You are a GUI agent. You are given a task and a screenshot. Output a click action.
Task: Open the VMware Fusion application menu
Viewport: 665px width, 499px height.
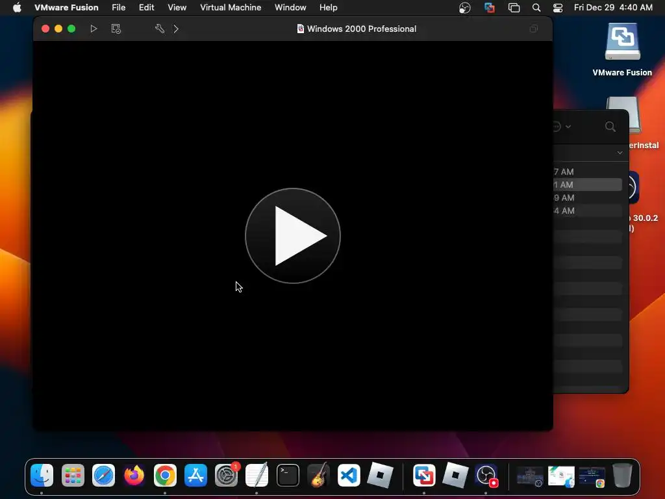(66, 8)
